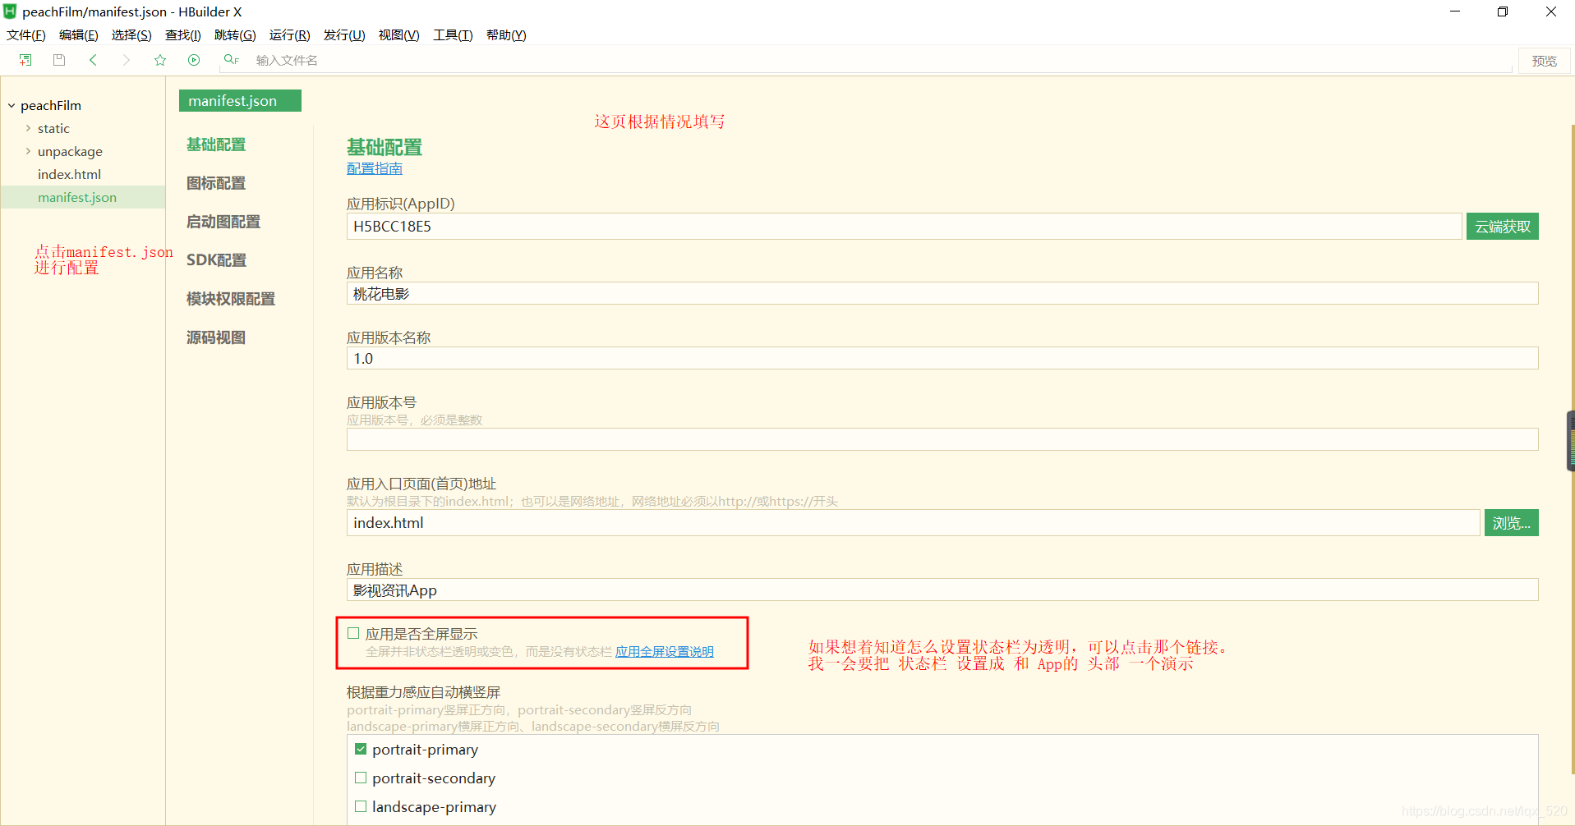Click the file search icon
Screen dimensions: 1575x826
coord(231,60)
